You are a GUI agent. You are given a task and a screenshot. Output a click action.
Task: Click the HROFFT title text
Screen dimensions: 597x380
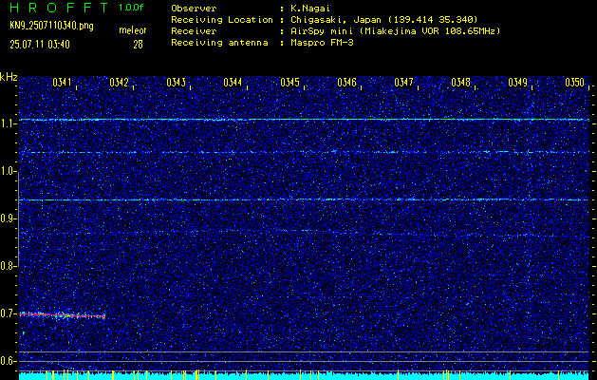(x=59, y=8)
